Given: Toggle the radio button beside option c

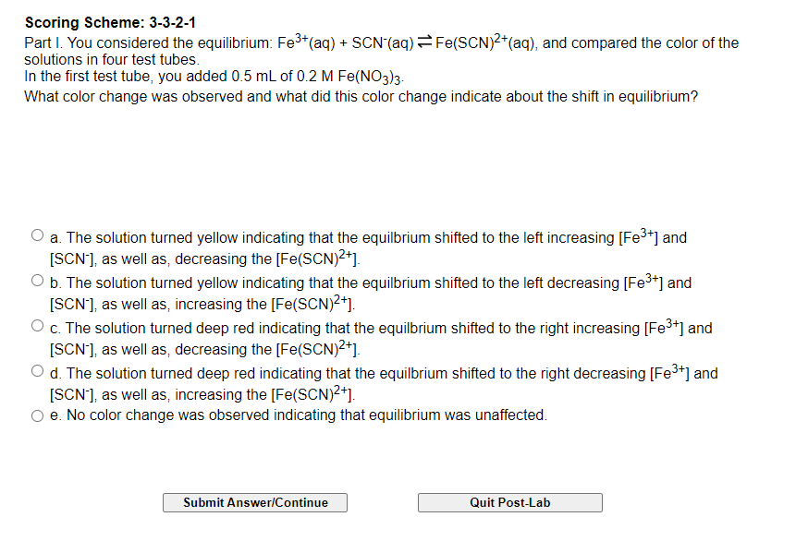Looking at the screenshot, I should click(x=37, y=324).
